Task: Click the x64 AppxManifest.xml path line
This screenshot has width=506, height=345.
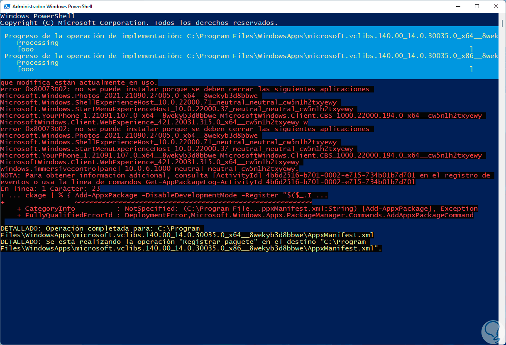Action: click(187, 235)
